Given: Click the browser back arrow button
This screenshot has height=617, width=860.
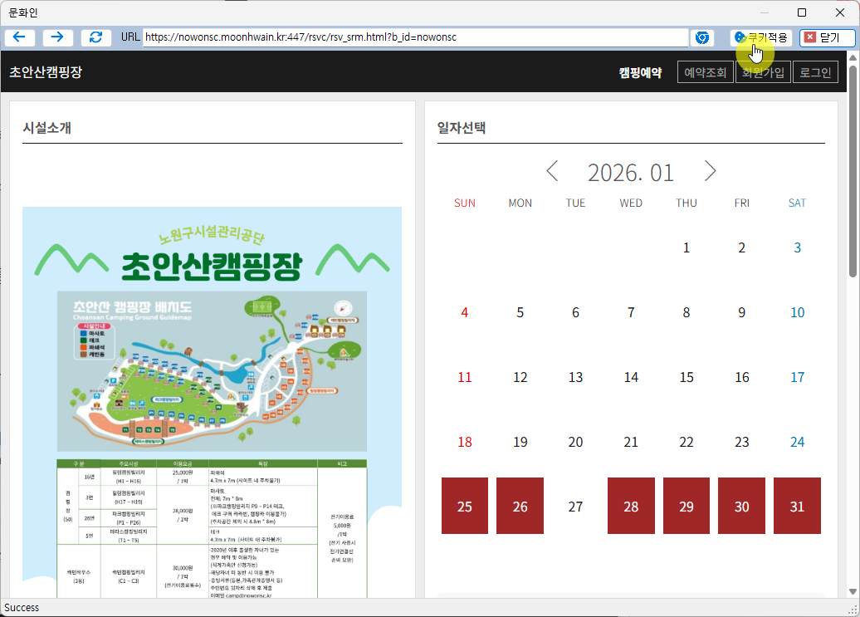Looking at the screenshot, I should coord(20,37).
